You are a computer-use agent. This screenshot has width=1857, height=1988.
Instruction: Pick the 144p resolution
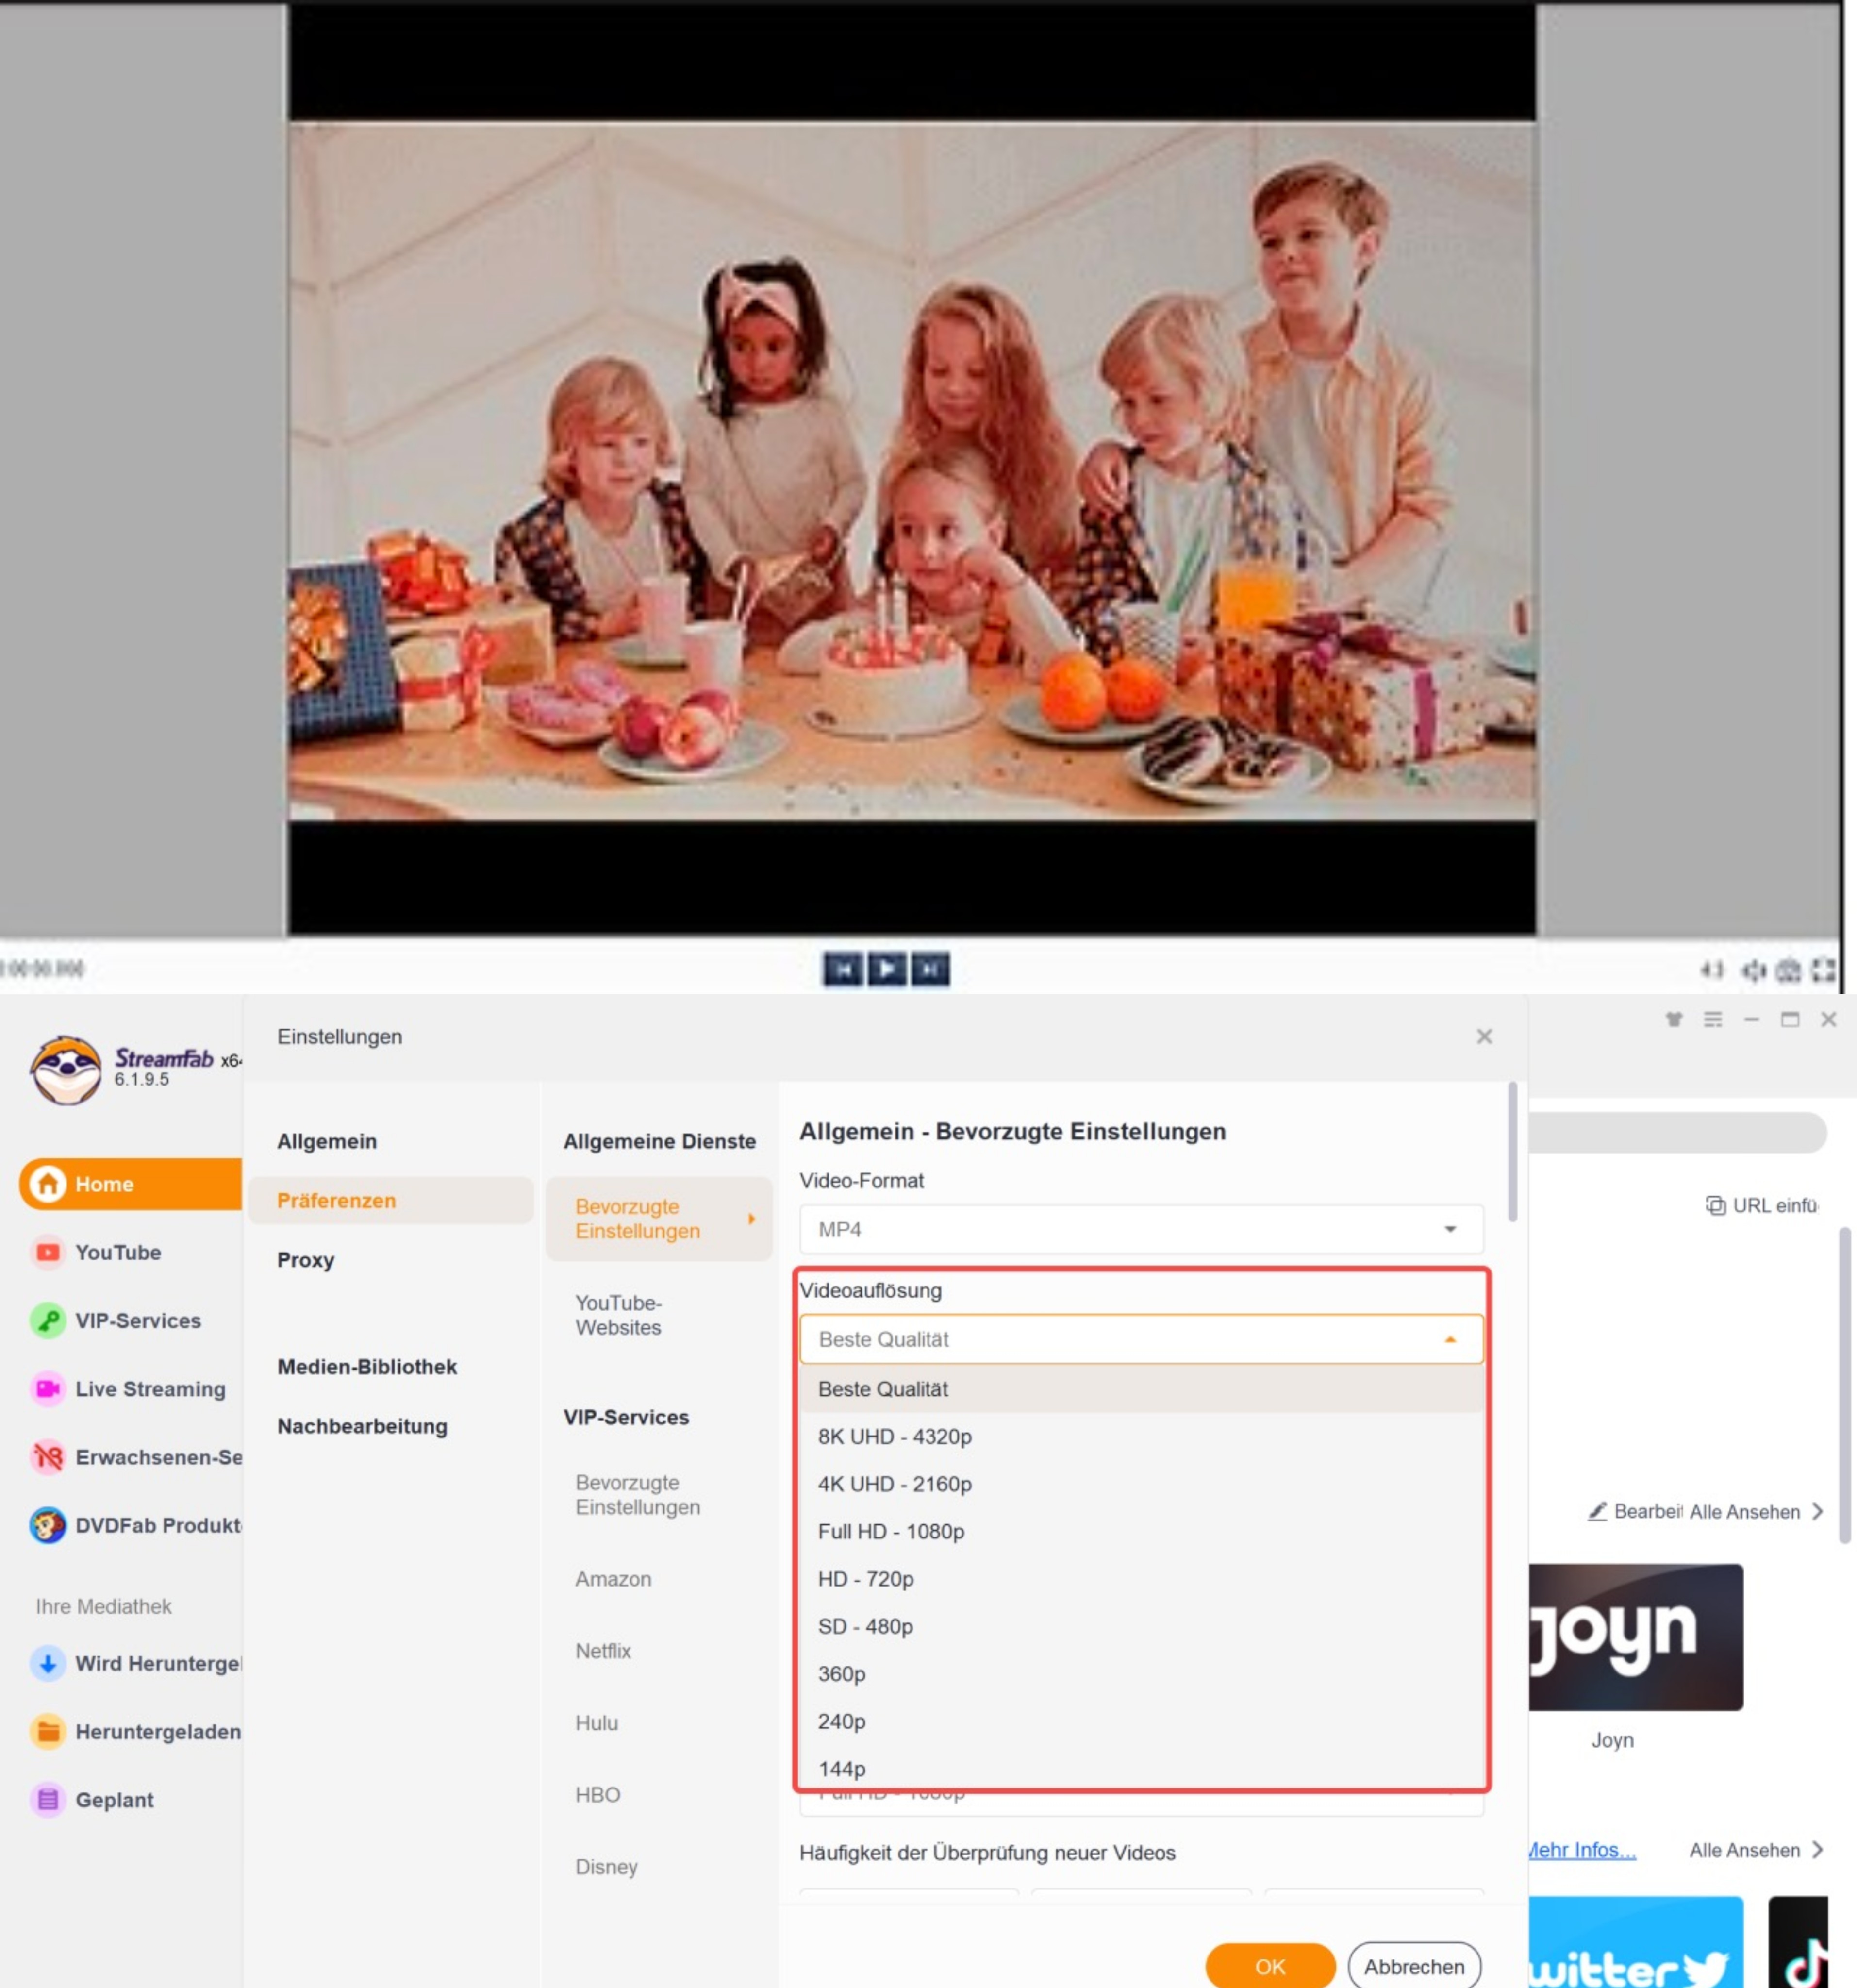(1141, 1768)
